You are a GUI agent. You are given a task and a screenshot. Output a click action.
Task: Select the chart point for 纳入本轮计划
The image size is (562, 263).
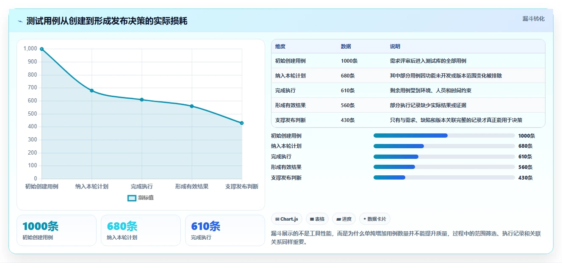coord(91,91)
